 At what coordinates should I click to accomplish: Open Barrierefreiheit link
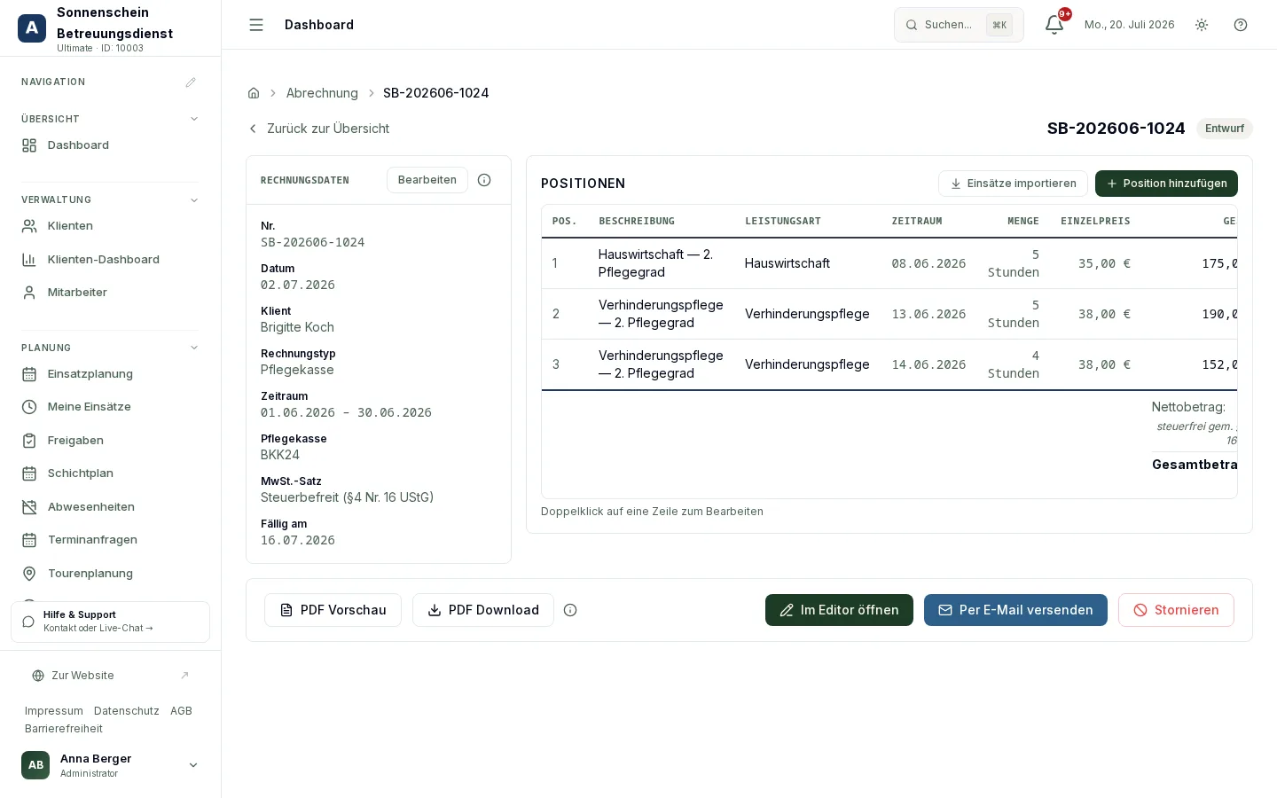[x=64, y=729]
